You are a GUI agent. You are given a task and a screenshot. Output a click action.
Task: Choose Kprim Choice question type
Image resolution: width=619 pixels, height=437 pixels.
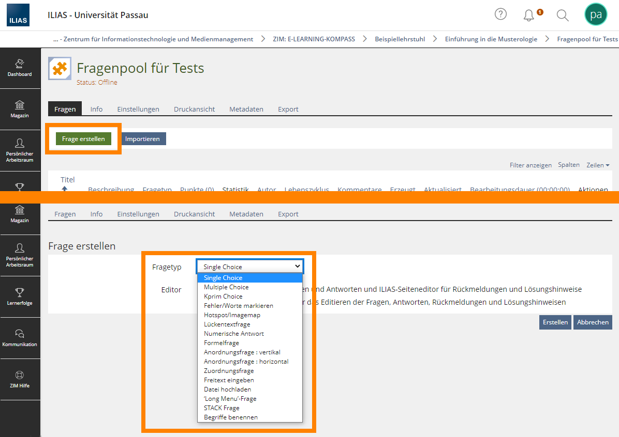[250, 296]
